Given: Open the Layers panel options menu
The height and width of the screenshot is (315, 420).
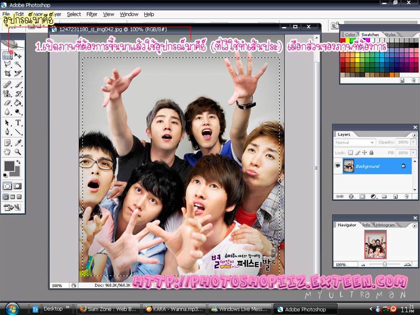Looking at the screenshot, I should (415, 135).
